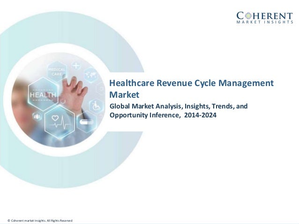This screenshot has height=224, width=299.
Task: Click the 'Healthcare Revenue Cycle Management Market' title
Action: click(192, 89)
